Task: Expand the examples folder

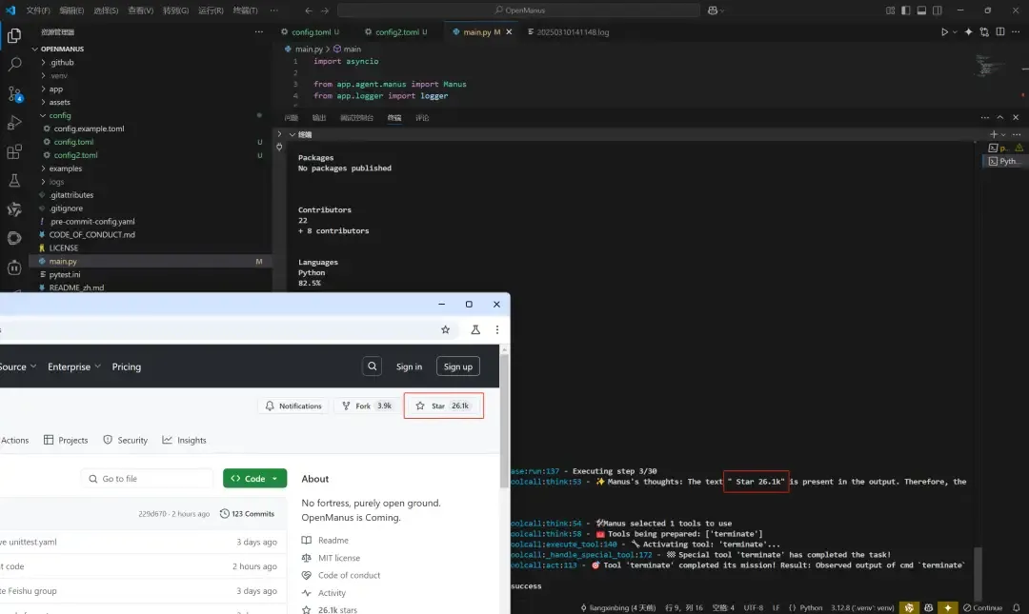Action: (x=65, y=168)
